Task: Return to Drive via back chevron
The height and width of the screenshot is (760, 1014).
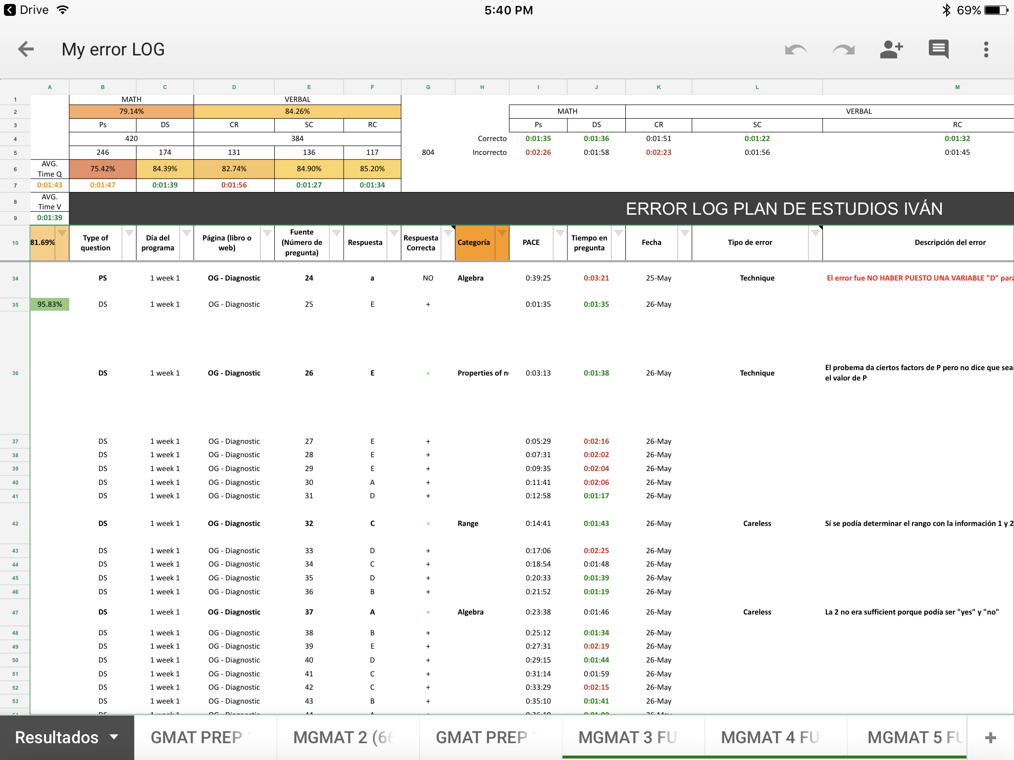Action: pos(10,10)
